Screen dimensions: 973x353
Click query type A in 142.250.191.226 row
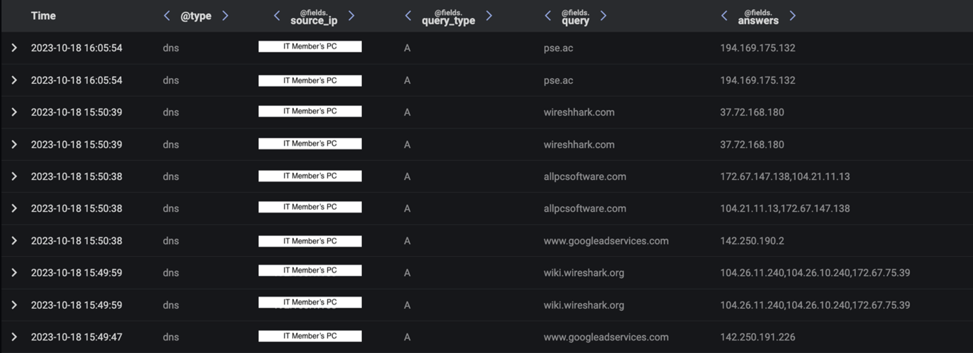(x=407, y=337)
